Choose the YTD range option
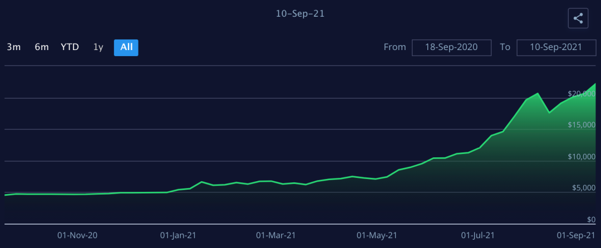Image resolution: width=601 pixels, height=248 pixels. coord(70,47)
